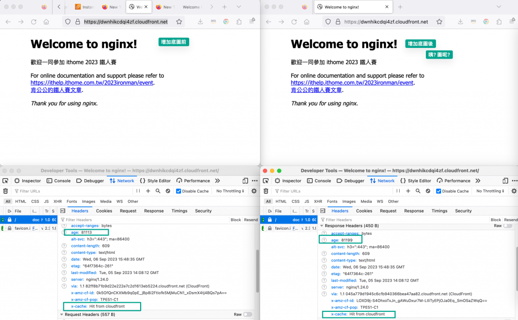This screenshot has width=518, height=320.
Task: Open DevTools more options in left window
Action: [255, 181]
